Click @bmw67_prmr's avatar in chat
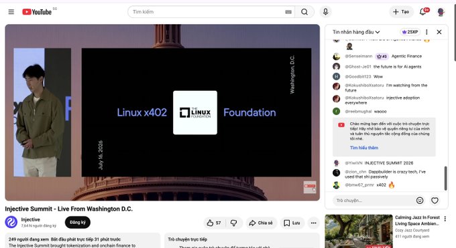The image size is (456, 248). (x=337, y=185)
